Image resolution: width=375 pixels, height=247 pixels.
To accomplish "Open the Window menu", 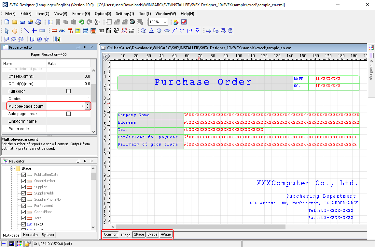I will click(x=165, y=14).
